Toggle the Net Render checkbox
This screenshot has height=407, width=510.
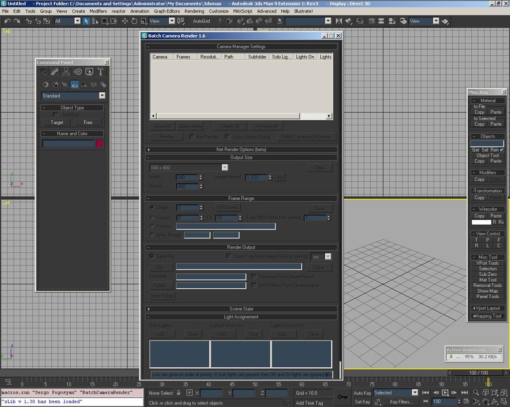(192, 137)
